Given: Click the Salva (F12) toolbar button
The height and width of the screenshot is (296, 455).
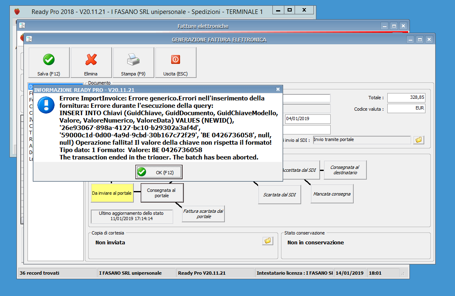Looking at the screenshot, I should (x=49, y=63).
